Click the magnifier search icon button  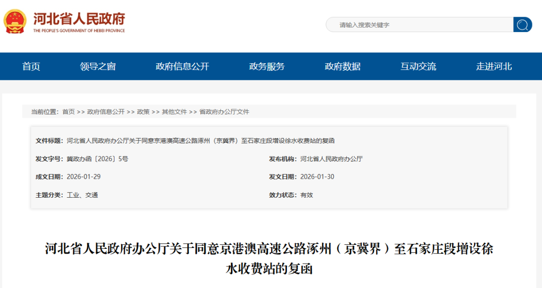(522, 25)
